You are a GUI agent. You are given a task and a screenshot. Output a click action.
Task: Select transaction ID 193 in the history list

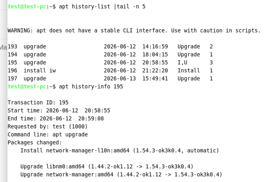pyautogui.click(x=12, y=46)
